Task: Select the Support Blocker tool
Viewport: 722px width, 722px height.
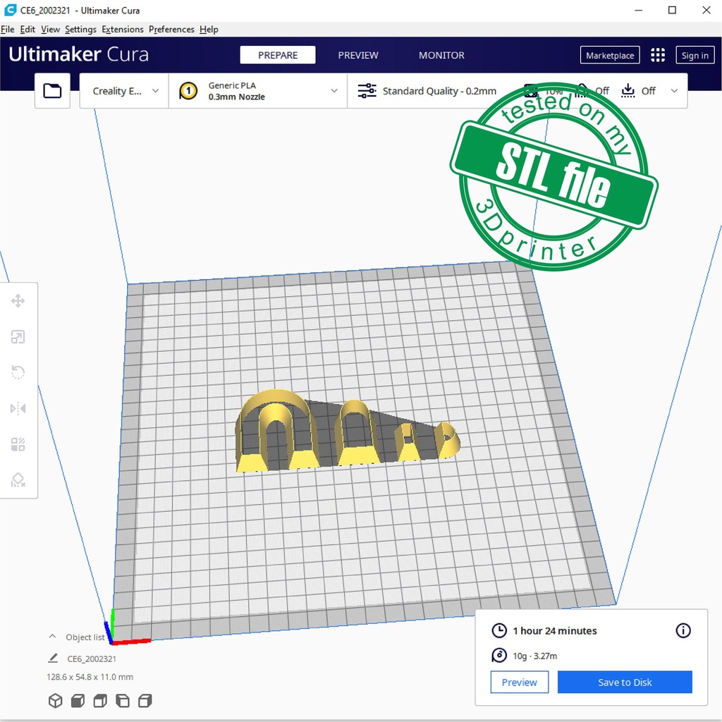Action: [18, 480]
